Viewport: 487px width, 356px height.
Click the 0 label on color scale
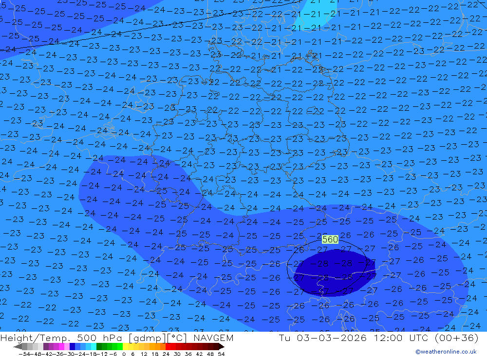click(x=124, y=354)
